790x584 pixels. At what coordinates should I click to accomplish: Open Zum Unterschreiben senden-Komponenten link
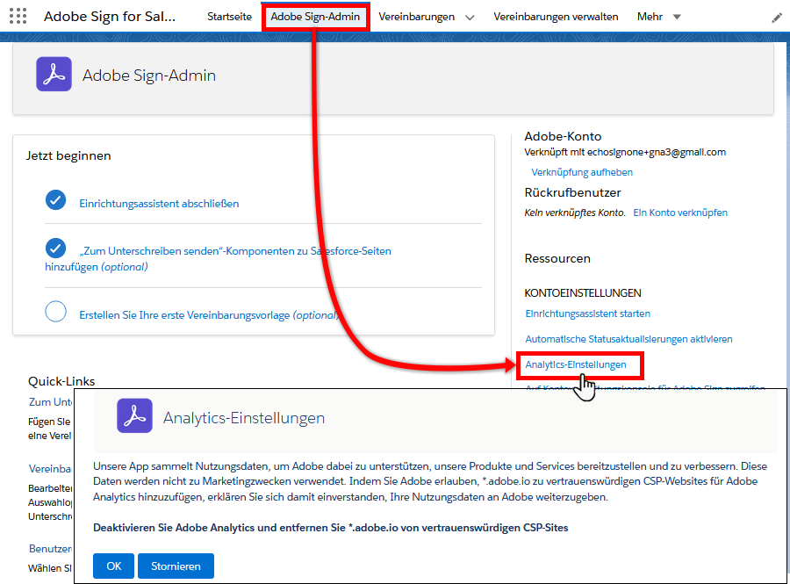click(219, 258)
